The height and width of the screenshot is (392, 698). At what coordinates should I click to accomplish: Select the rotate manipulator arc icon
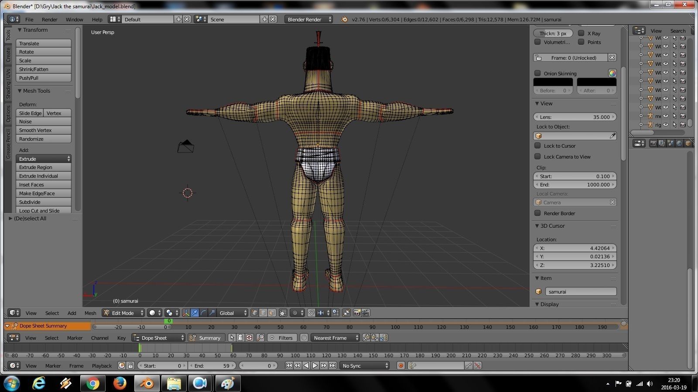[203, 313]
